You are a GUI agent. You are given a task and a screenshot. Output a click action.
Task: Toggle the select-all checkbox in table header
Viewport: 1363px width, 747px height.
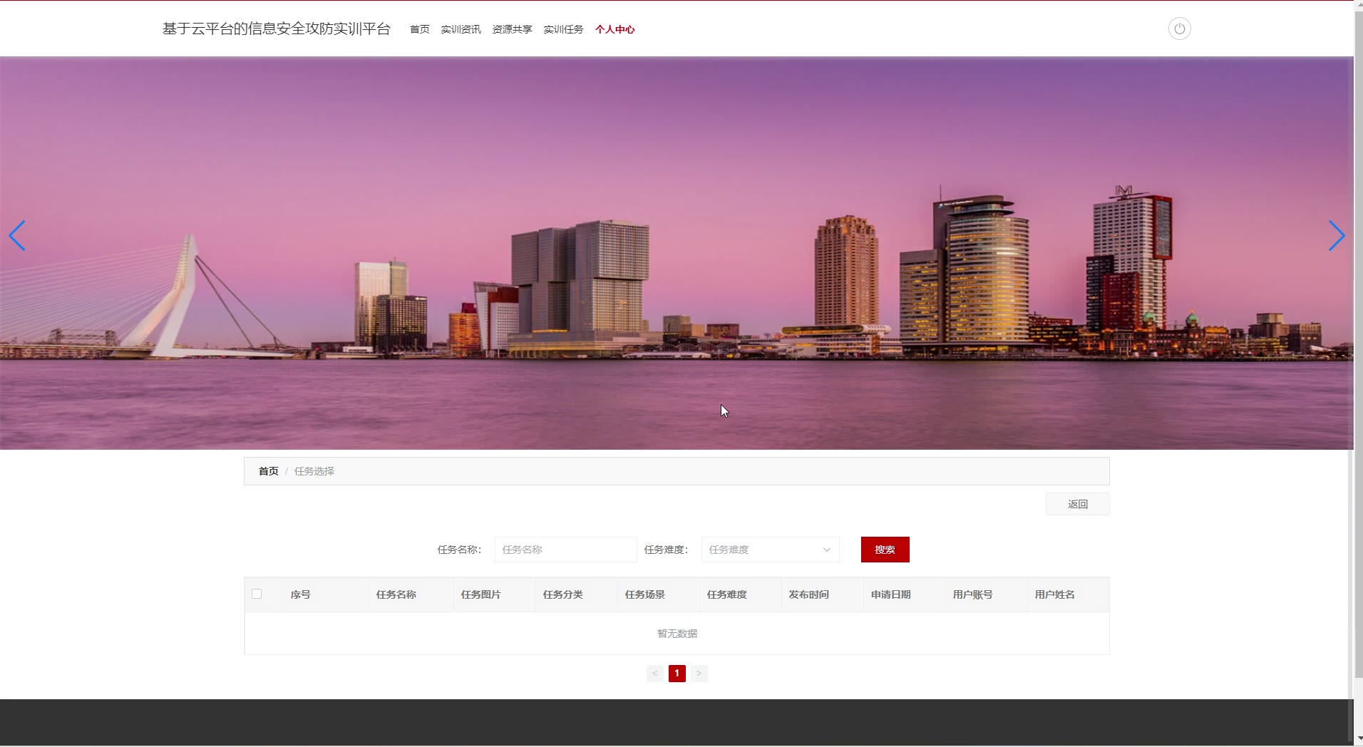click(x=257, y=594)
